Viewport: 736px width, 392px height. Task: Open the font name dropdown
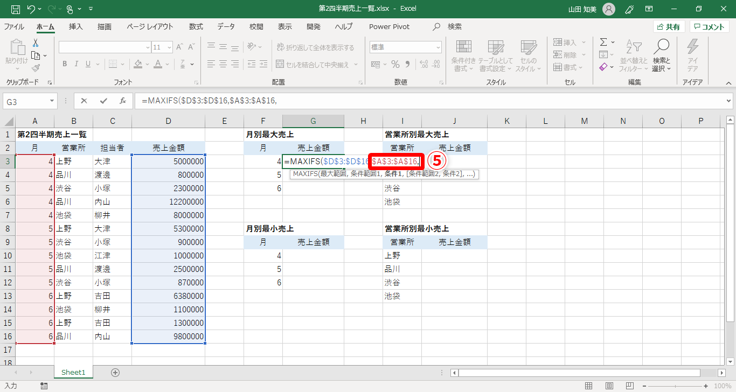pos(148,47)
